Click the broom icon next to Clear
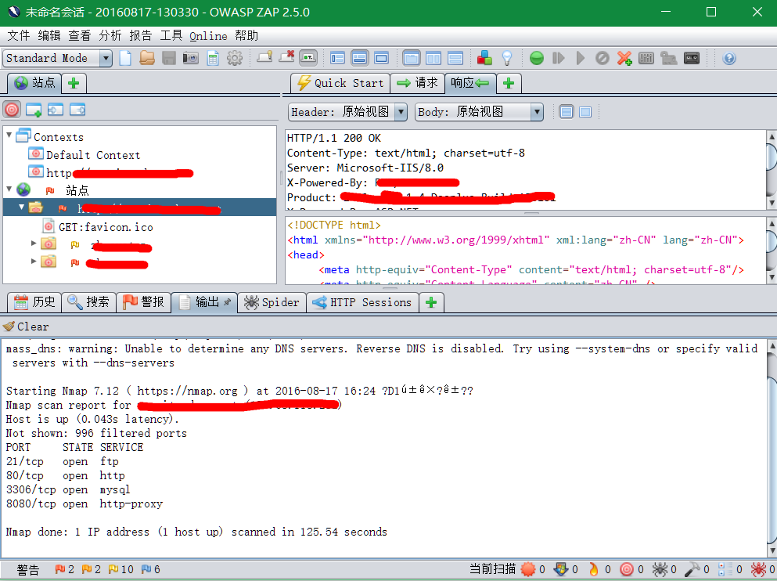The image size is (777, 581). click(9, 327)
